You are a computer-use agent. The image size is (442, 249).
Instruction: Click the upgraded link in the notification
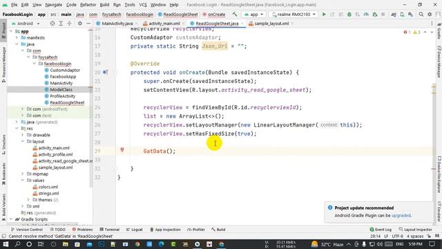pyautogui.click(x=401, y=215)
